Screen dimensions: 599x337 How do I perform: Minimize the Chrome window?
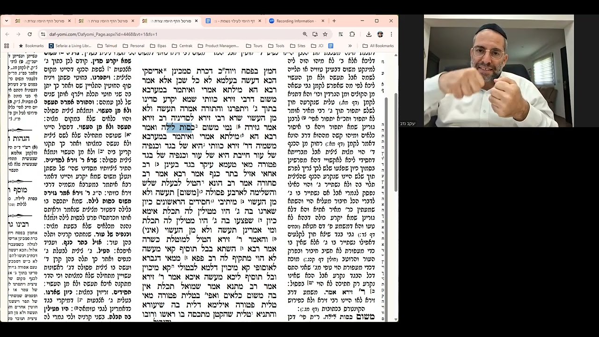point(362,21)
